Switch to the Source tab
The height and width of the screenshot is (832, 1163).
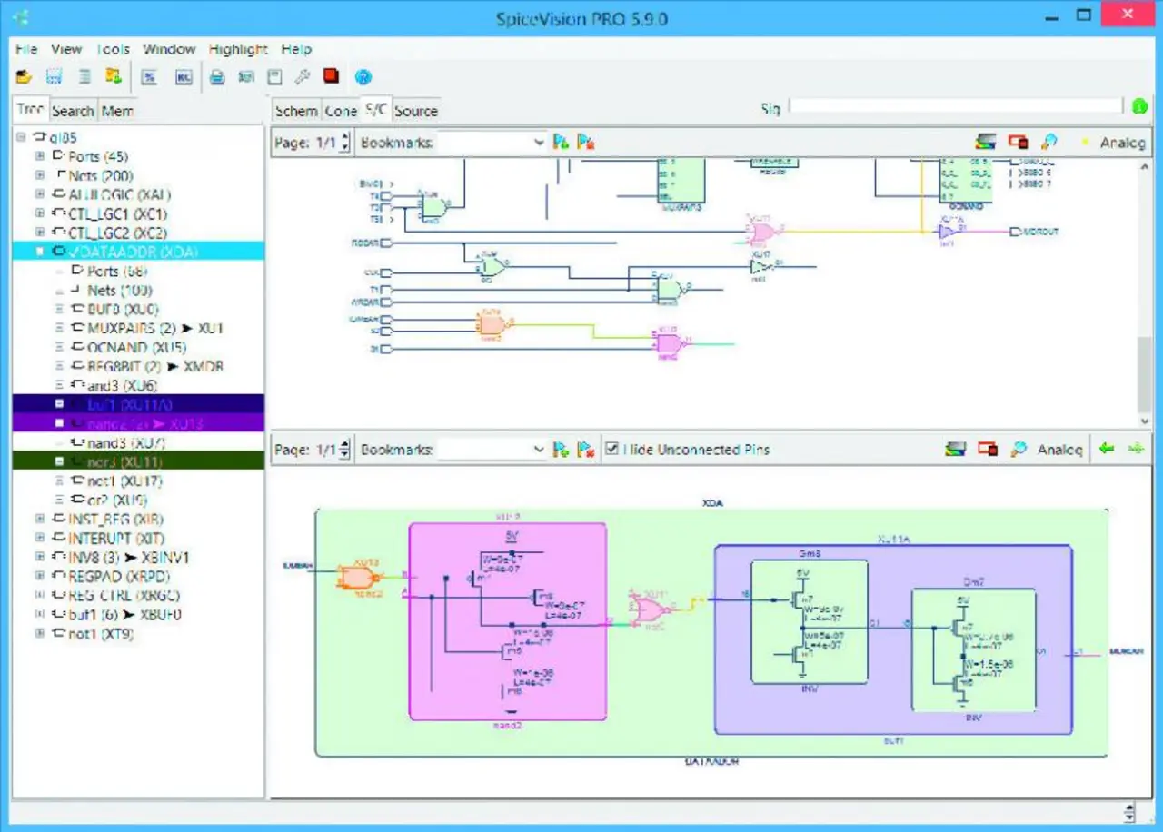[416, 111]
